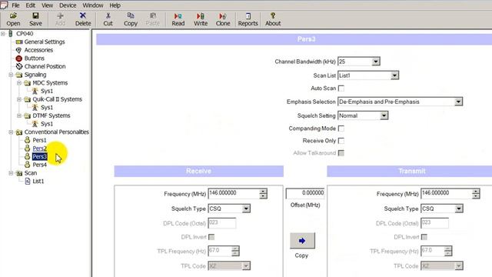
Task: Open the Squelch Setting dropdown
Action: click(384, 115)
